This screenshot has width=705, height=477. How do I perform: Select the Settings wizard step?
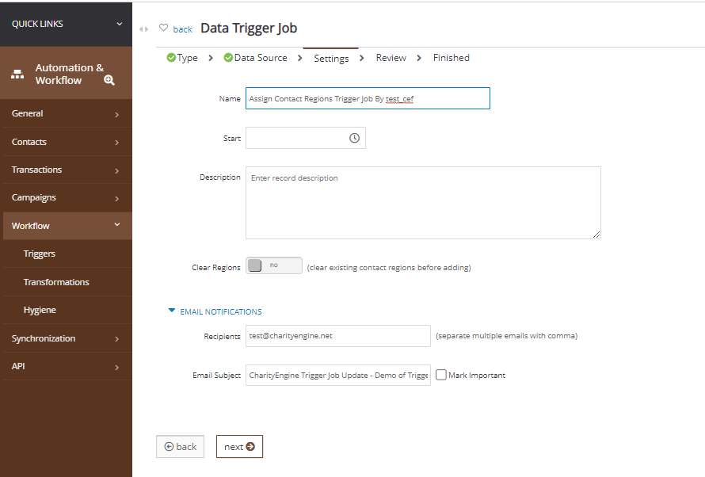tap(331, 59)
